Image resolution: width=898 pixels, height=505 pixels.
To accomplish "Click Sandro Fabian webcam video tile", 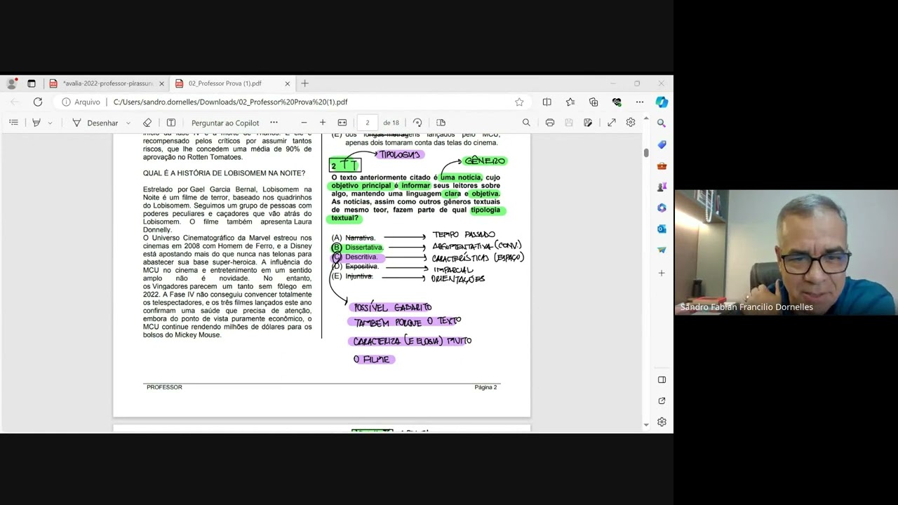I will click(x=786, y=252).
